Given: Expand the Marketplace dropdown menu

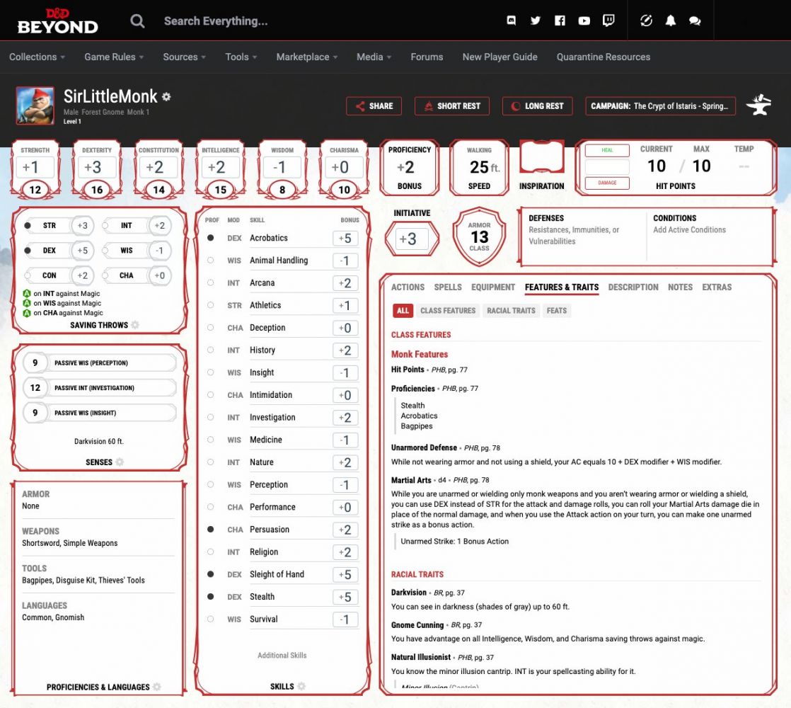Looking at the screenshot, I should 307,57.
